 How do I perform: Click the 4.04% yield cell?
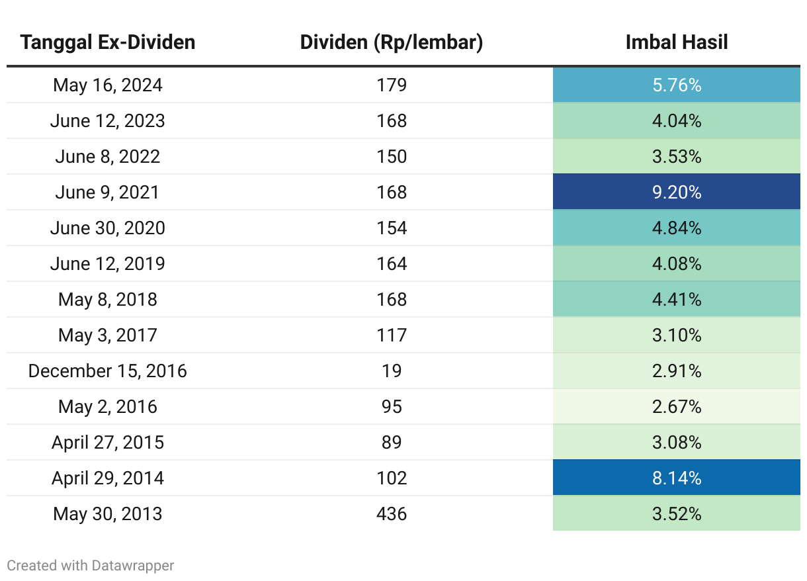pos(677,121)
